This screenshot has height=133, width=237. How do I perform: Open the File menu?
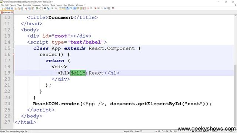2,5
